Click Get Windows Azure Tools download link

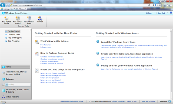(x=134, y=46)
